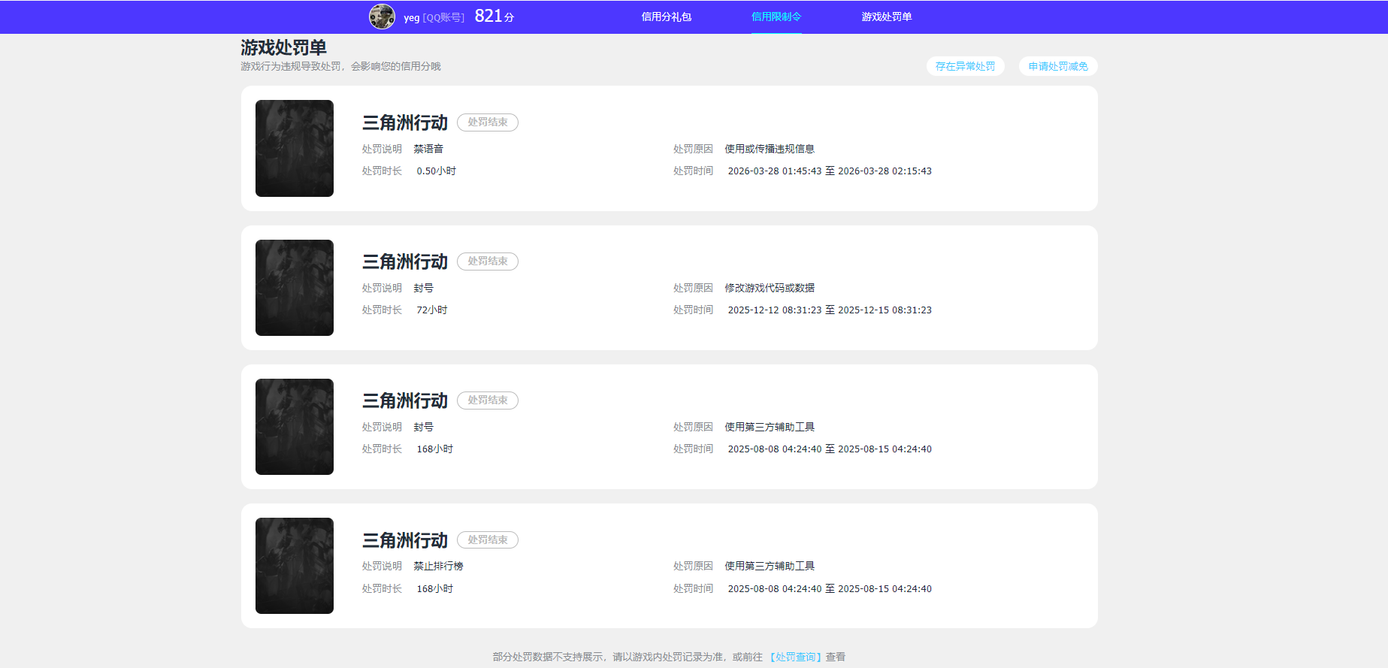Click the 821分 credit score

494,16
